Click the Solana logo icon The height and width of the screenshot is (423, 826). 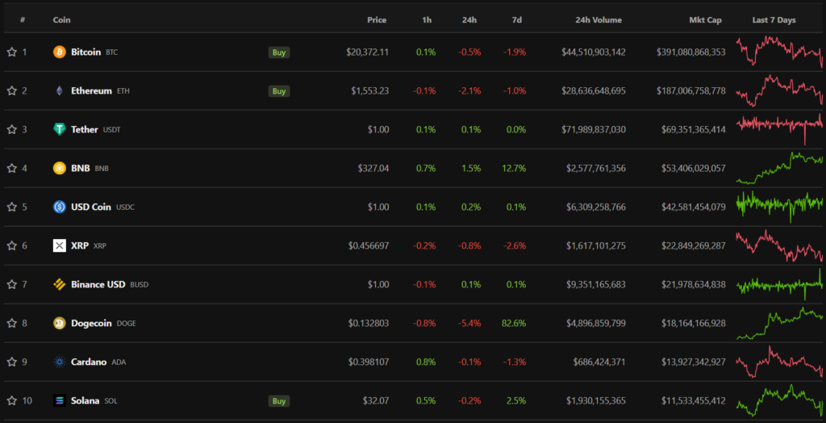click(x=59, y=400)
